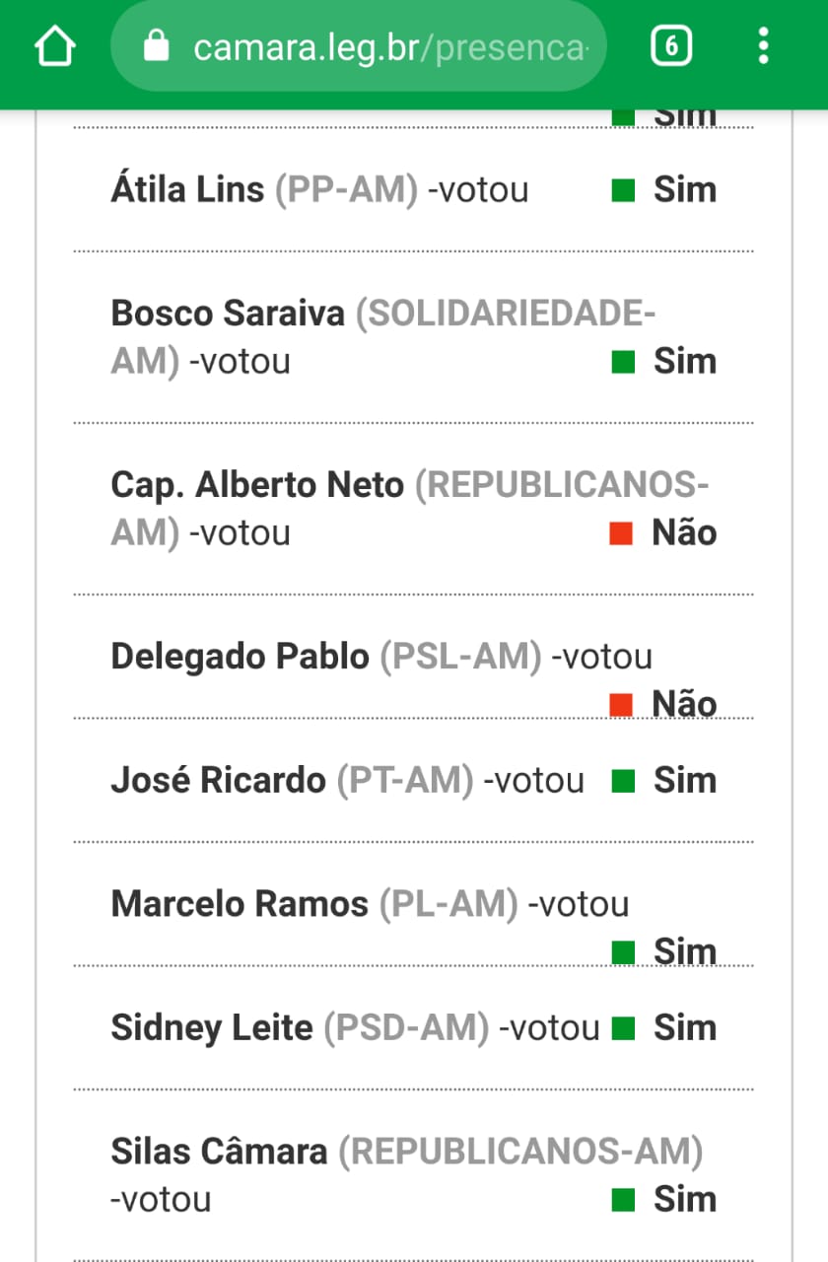Click the Não vote of Cap. Alberto Neto
Screen dimensions: 828x1262
(x=684, y=533)
